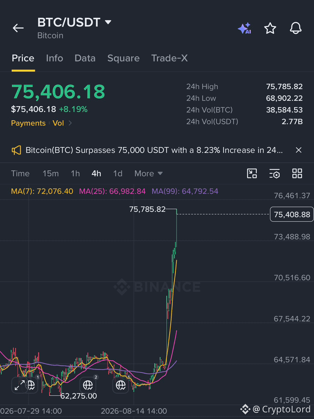Click the MA(25): 66,982.84 indicator label
This screenshot has height=419, width=314.
click(112, 191)
